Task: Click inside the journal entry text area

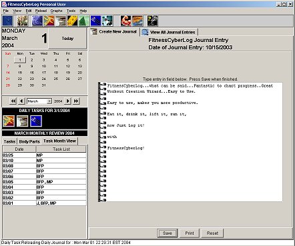Action: 194,142
